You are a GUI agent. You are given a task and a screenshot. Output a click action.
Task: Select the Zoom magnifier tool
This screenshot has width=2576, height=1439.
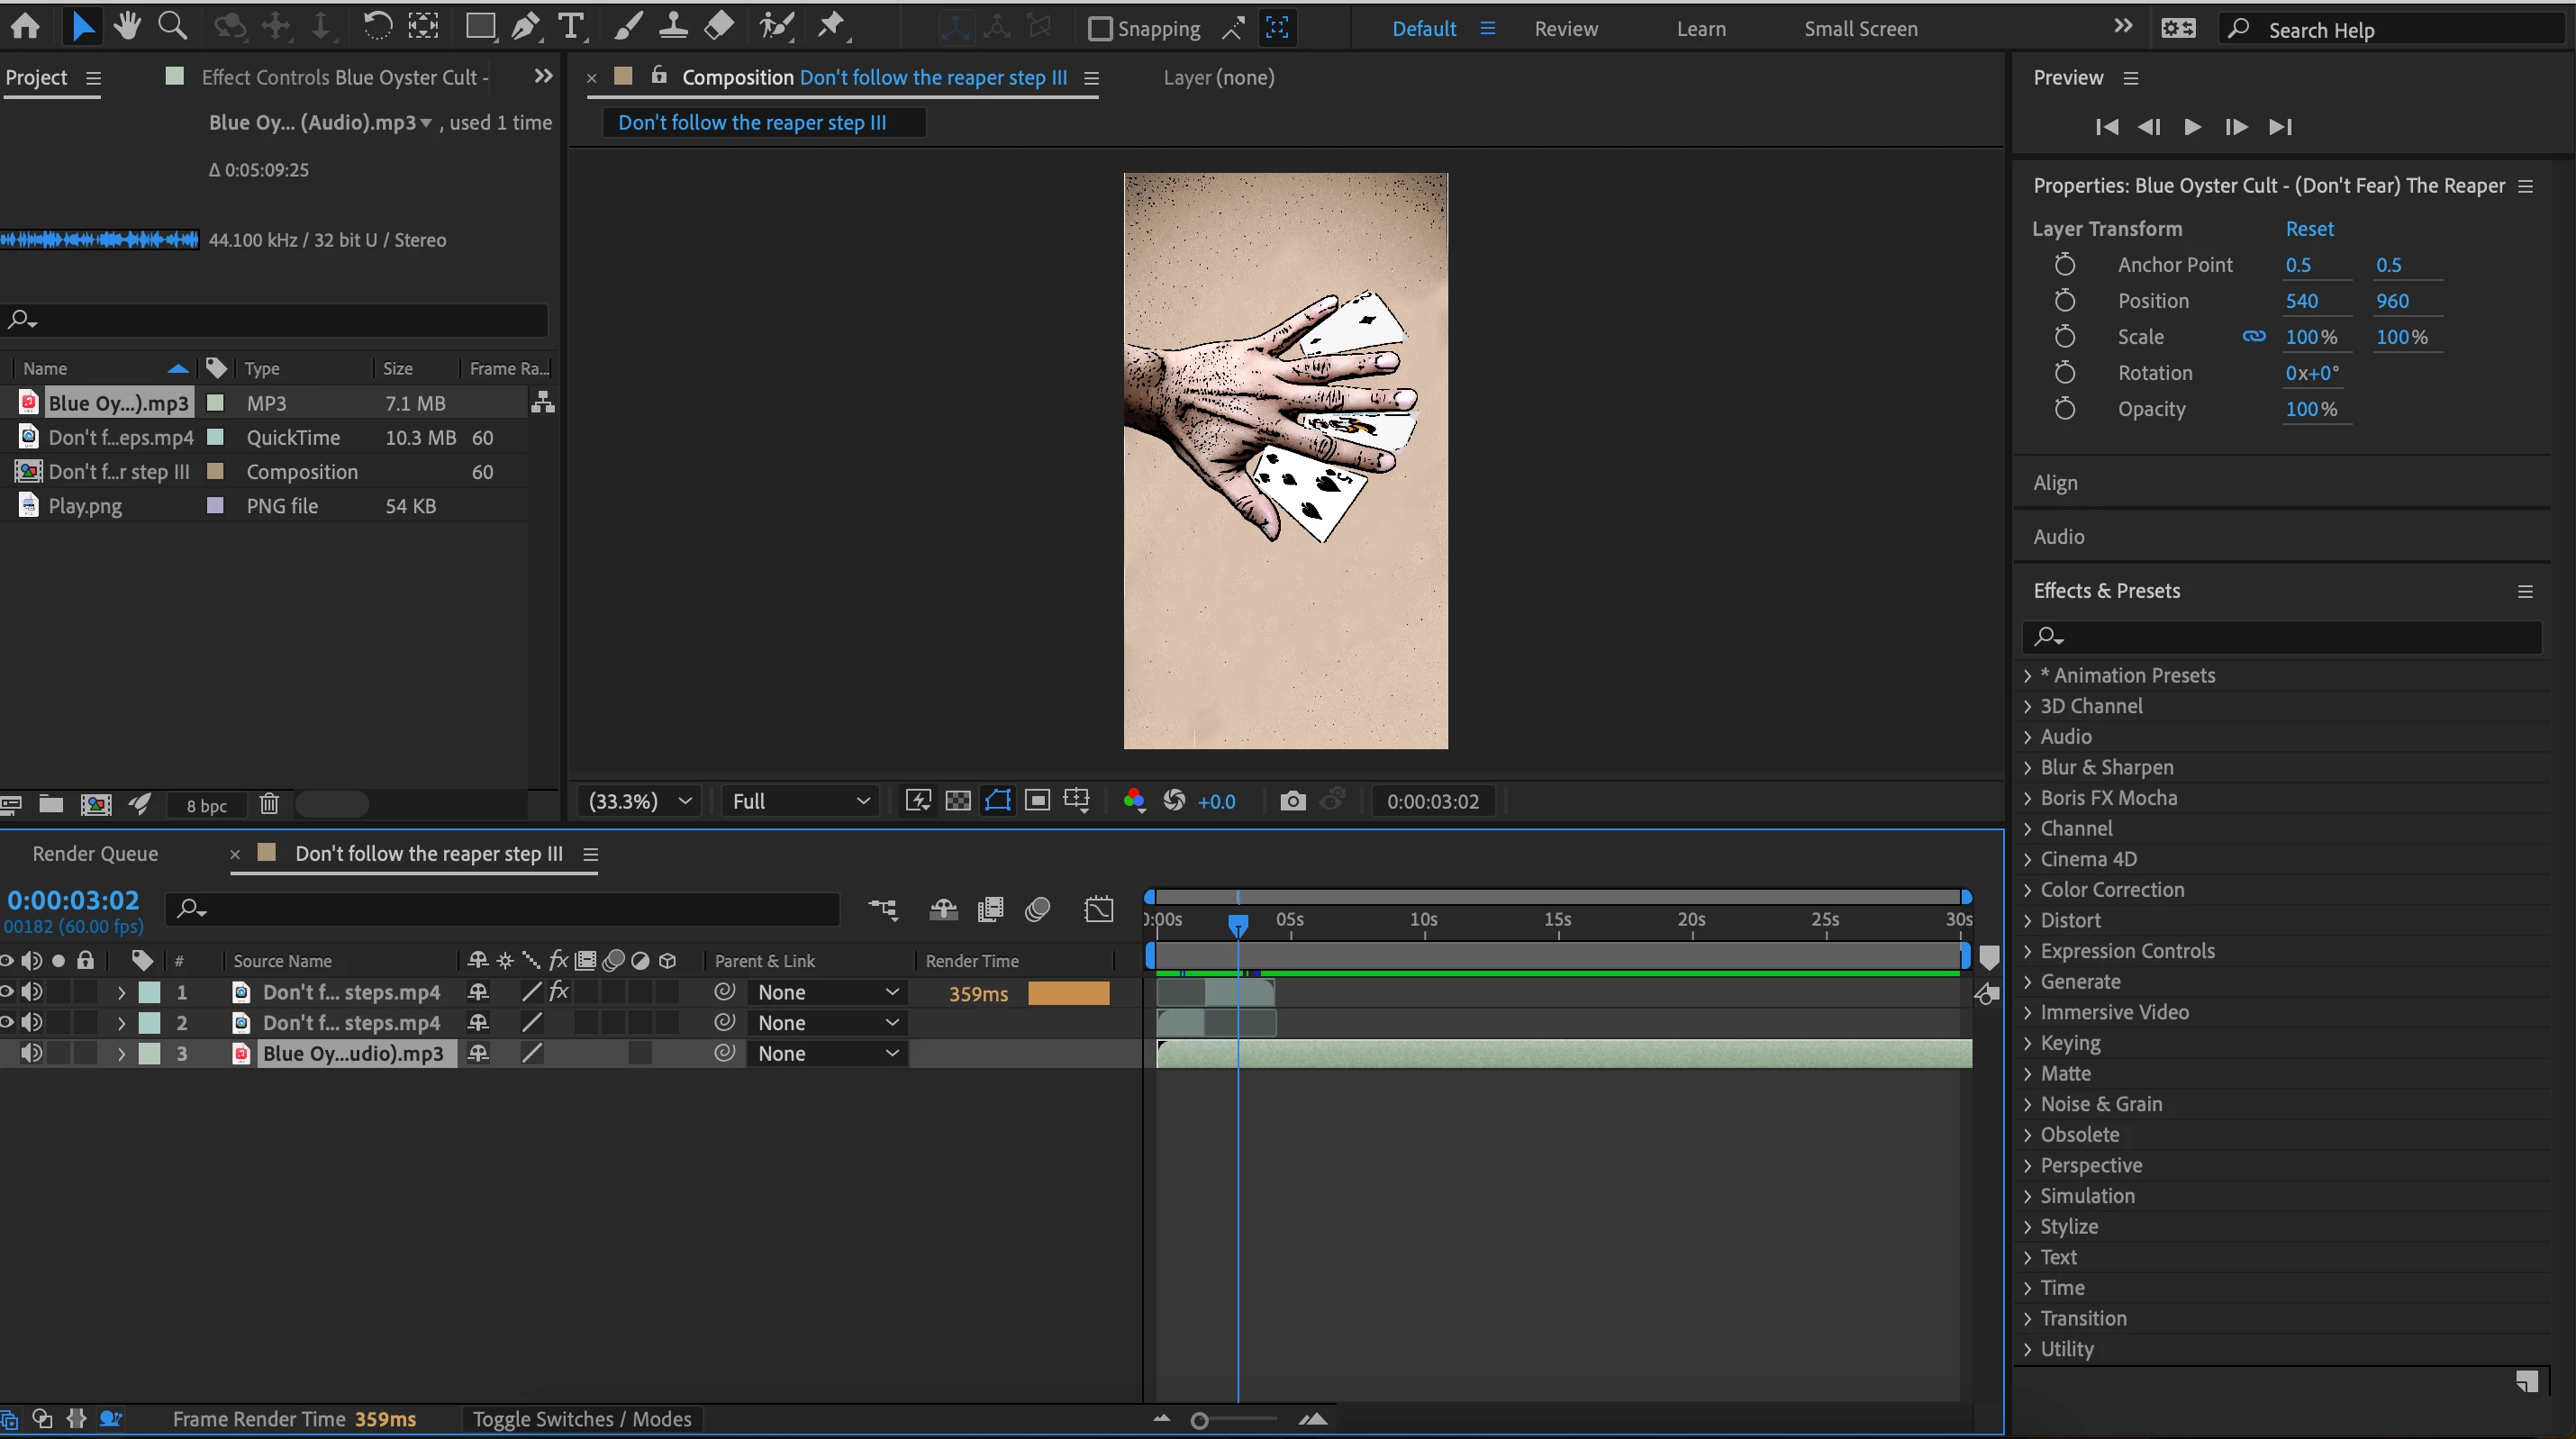point(173,27)
